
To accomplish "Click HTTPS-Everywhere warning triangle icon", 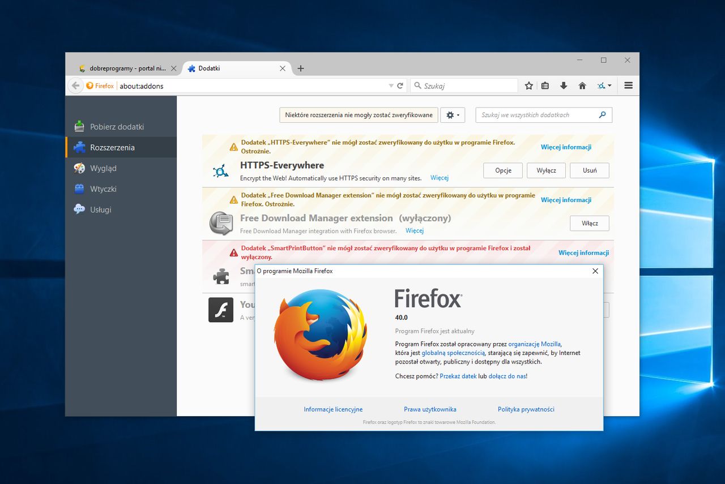I will pyautogui.click(x=234, y=147).
